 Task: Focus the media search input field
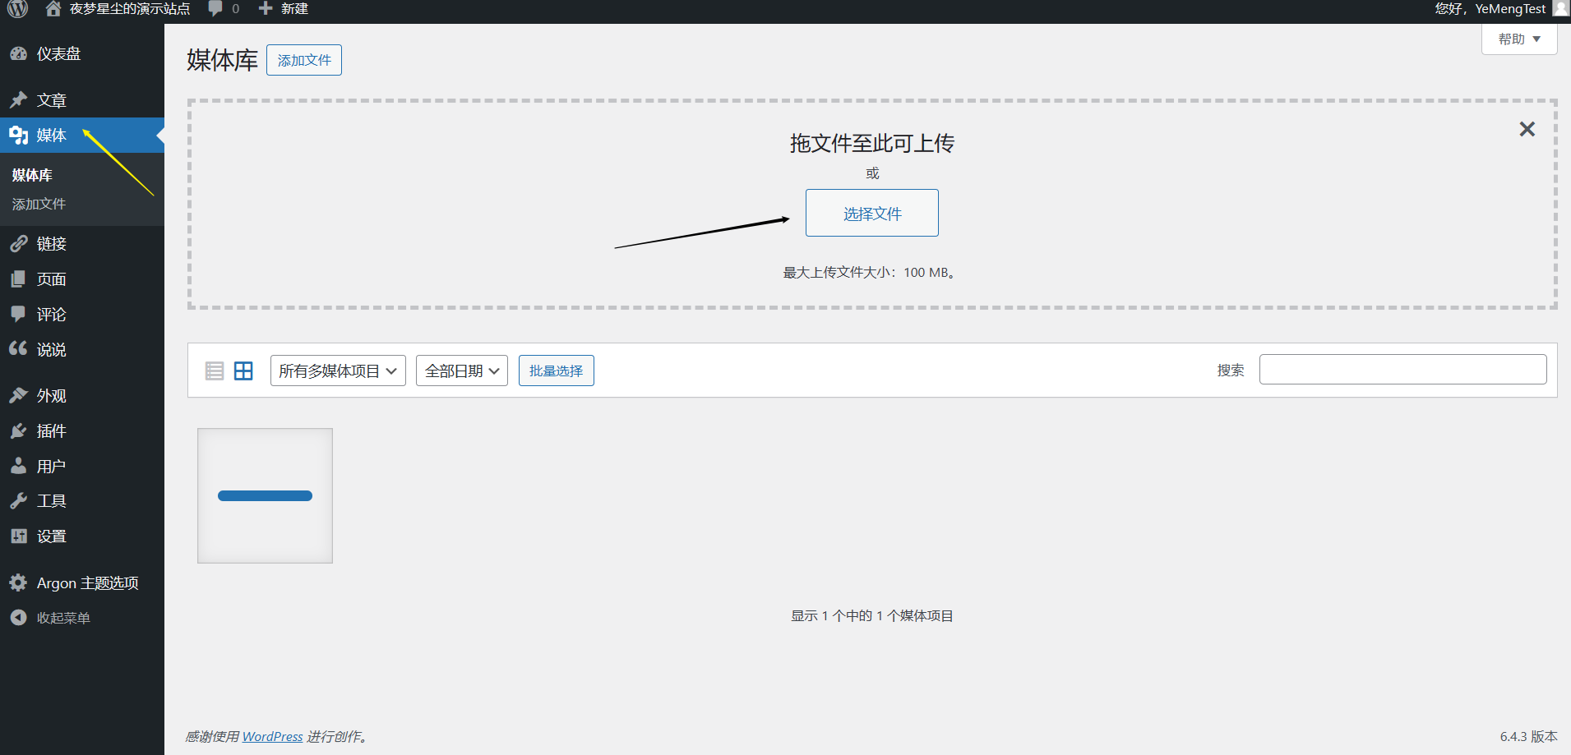pos(1402,370)
